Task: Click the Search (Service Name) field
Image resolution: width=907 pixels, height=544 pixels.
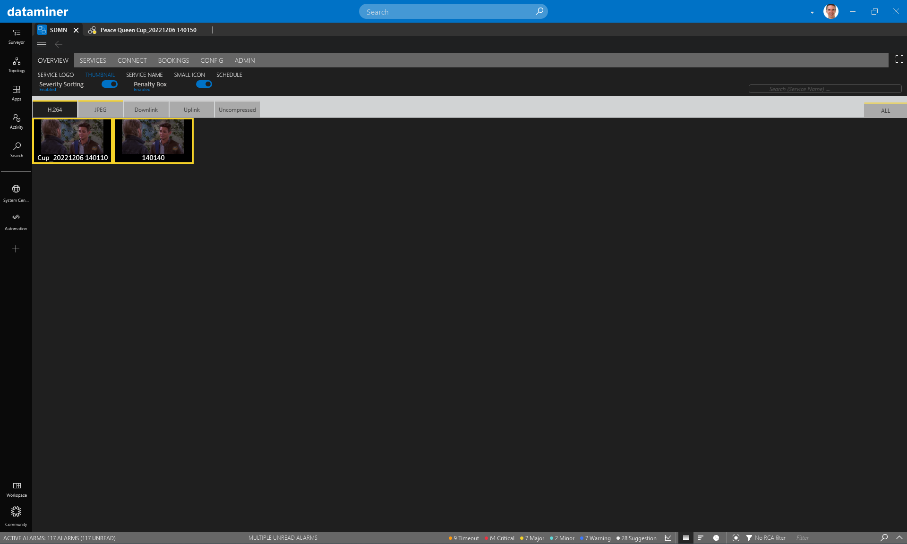Action: [x=825, y=89]
